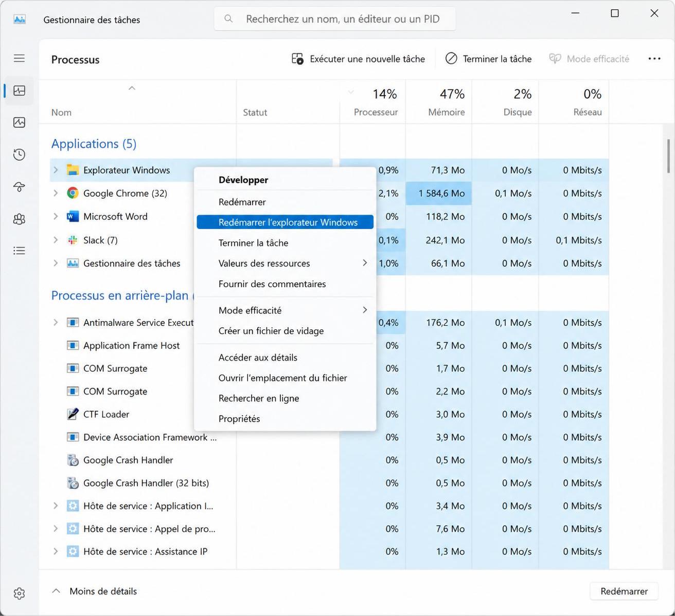Click Mode efficacité in the toolbar
Image resolution: width=675 pixels, height=616 pixels.
tap(590, 59)
